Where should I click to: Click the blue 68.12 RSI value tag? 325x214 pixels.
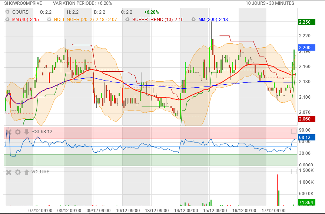click(x=306, y=137)
